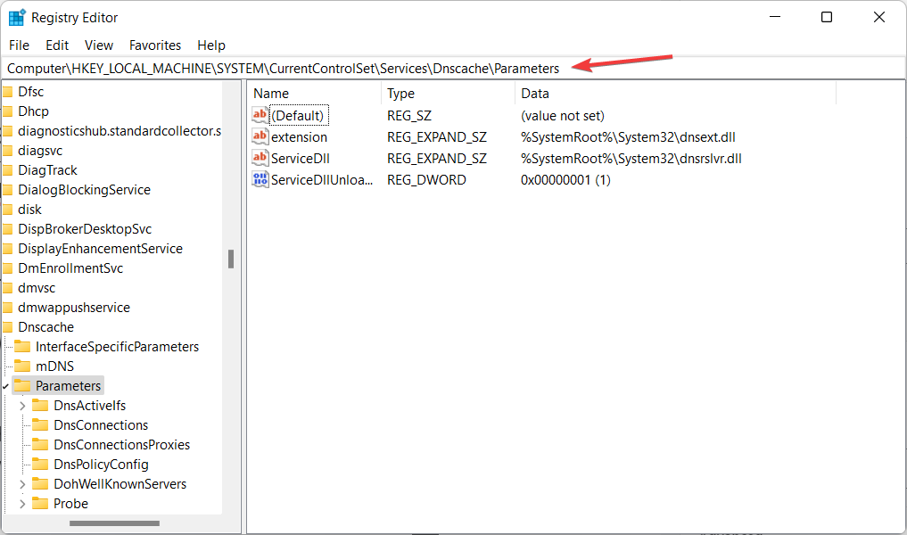
Task: Expand the Probe key chevron
Action: 22,504
